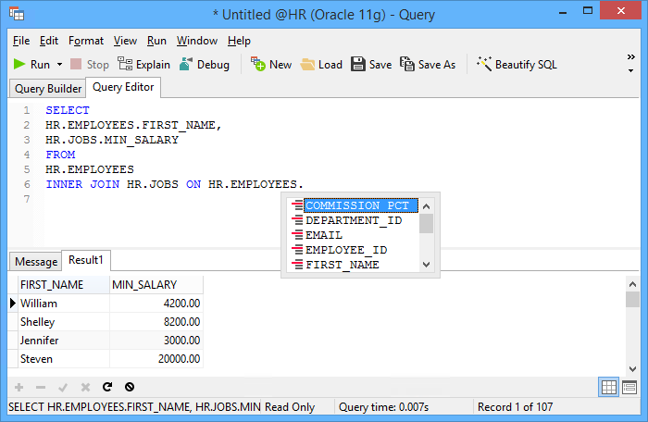Delete the record with the minus icon
Screen dimensions: 648x422
(x=41, y=387)
